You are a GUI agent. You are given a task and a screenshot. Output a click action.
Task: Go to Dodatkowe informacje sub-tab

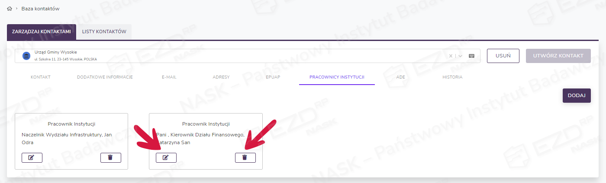coord(105,77)
